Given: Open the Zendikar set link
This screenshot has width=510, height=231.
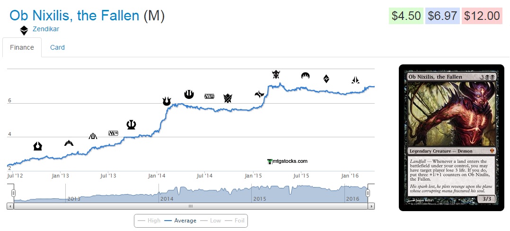Looking at the screenshot, I should (x=46, y=29).
